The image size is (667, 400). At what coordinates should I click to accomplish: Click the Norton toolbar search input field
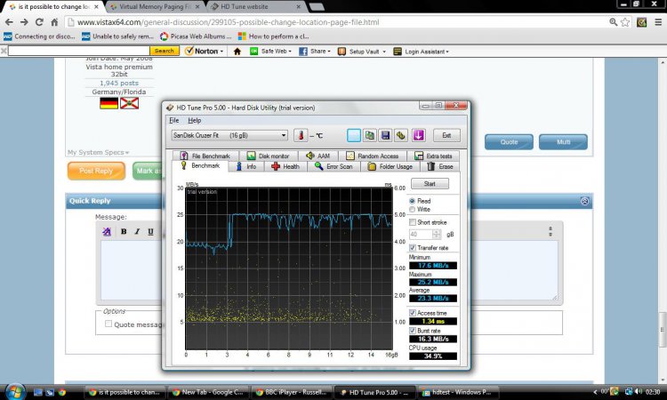tap(78, 51)
